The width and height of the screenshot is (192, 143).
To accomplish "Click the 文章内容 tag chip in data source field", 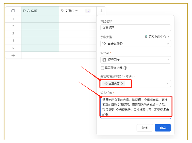I will (x=114, y=83).
